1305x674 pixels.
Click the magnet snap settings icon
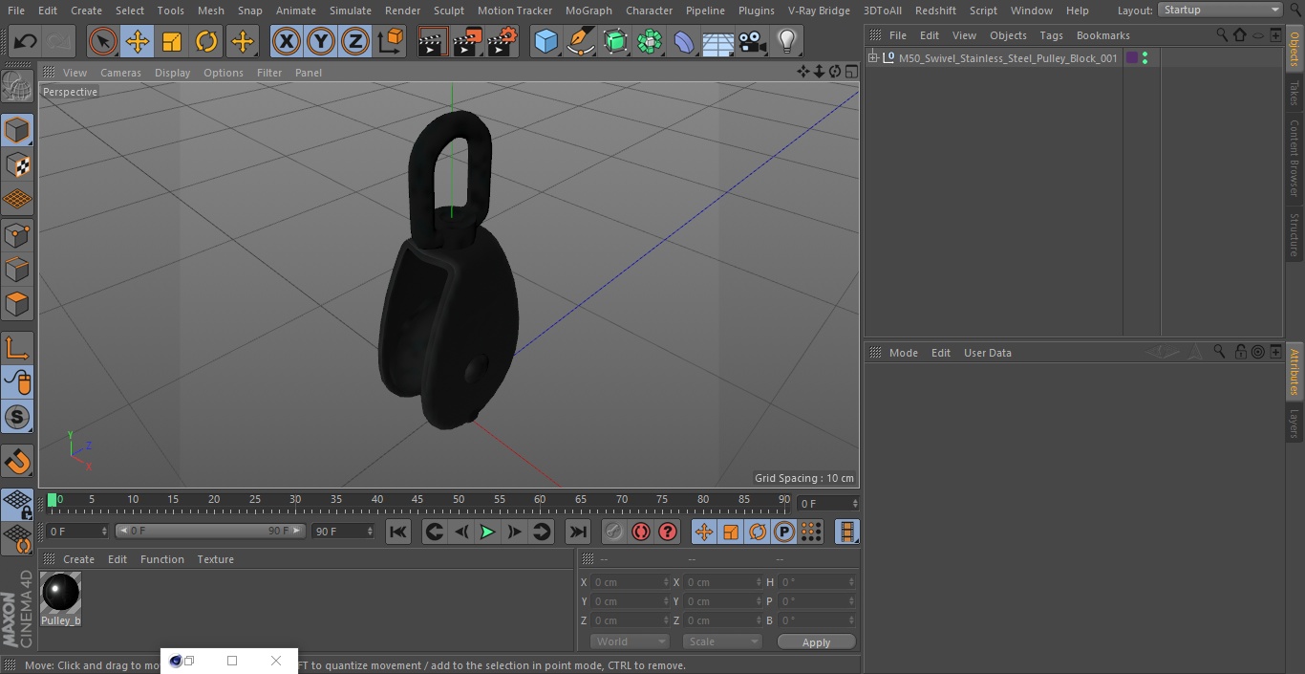click(17, 462)
